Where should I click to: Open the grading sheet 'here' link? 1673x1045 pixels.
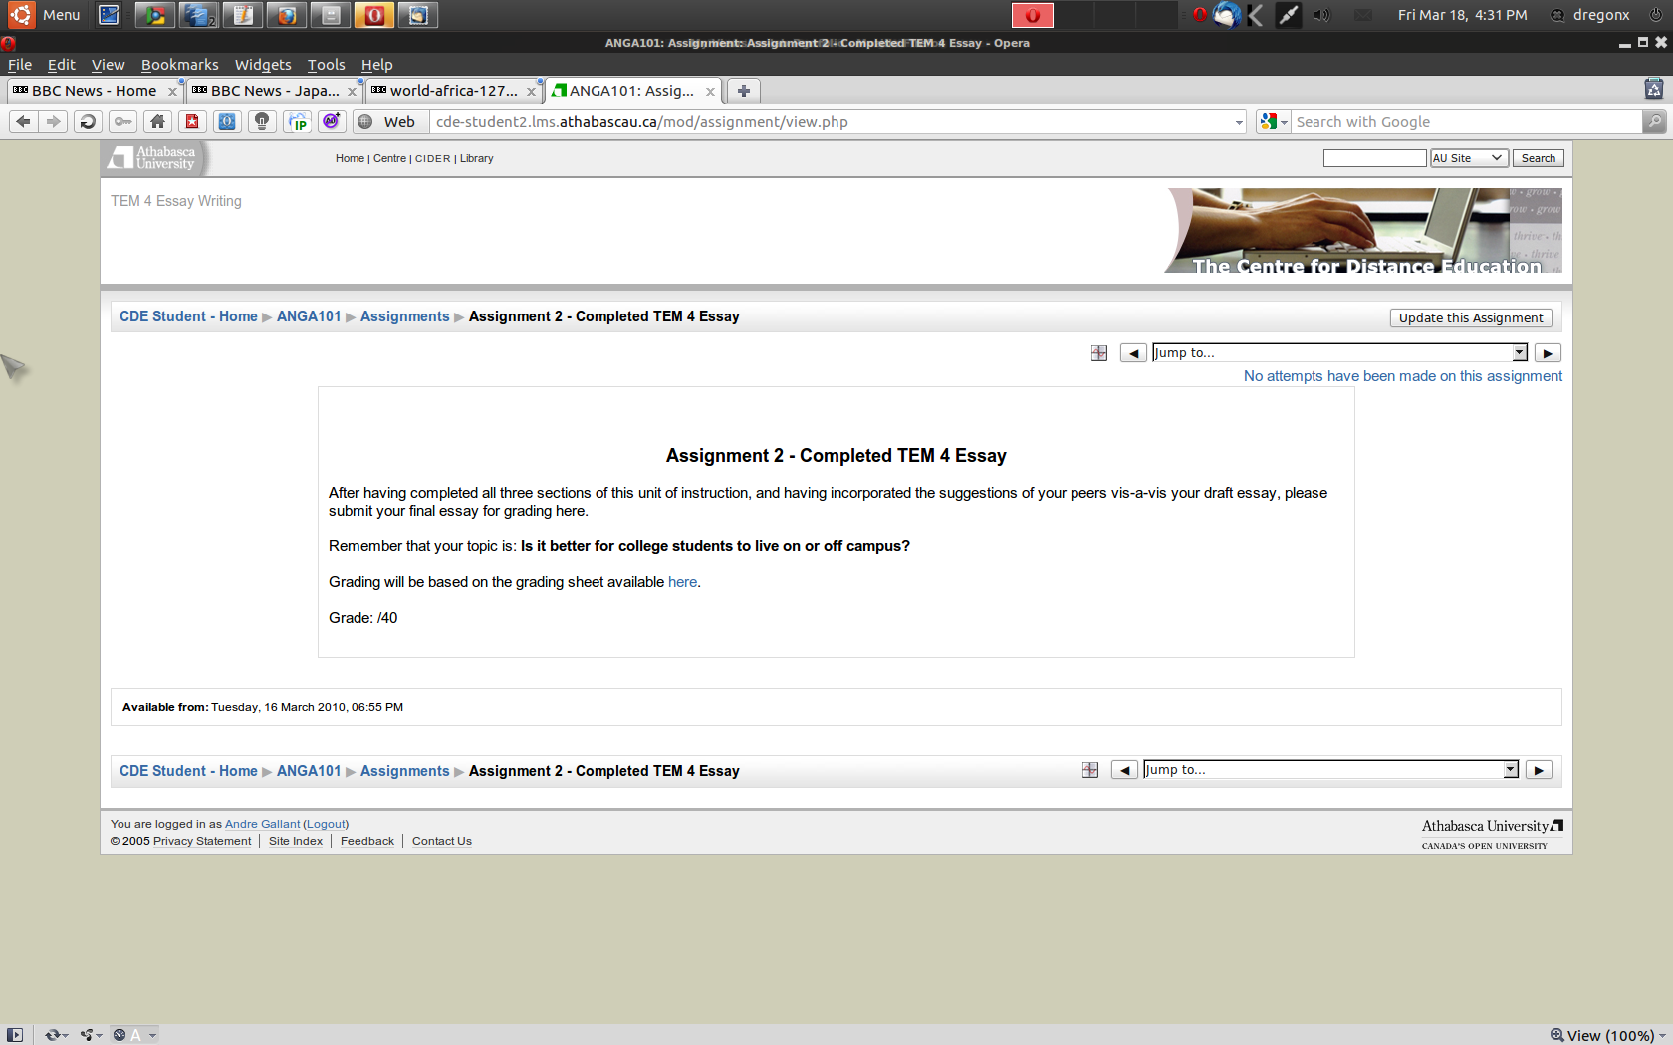(x=682, y=582)
